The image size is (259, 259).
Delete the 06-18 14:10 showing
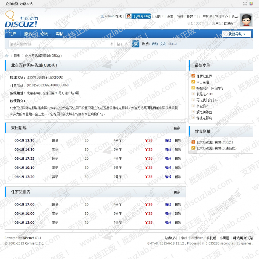click(x=178, y=150)
